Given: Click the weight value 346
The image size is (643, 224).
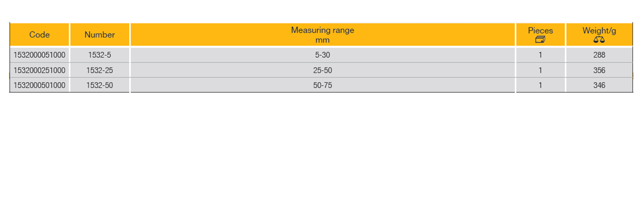Looking at the screenshot, I should pos(599,85).
